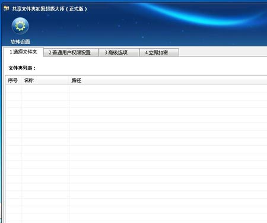Open the 软件设置 gear icon
The height and width of the screenshot is (223, 267).
pos(20,26)
